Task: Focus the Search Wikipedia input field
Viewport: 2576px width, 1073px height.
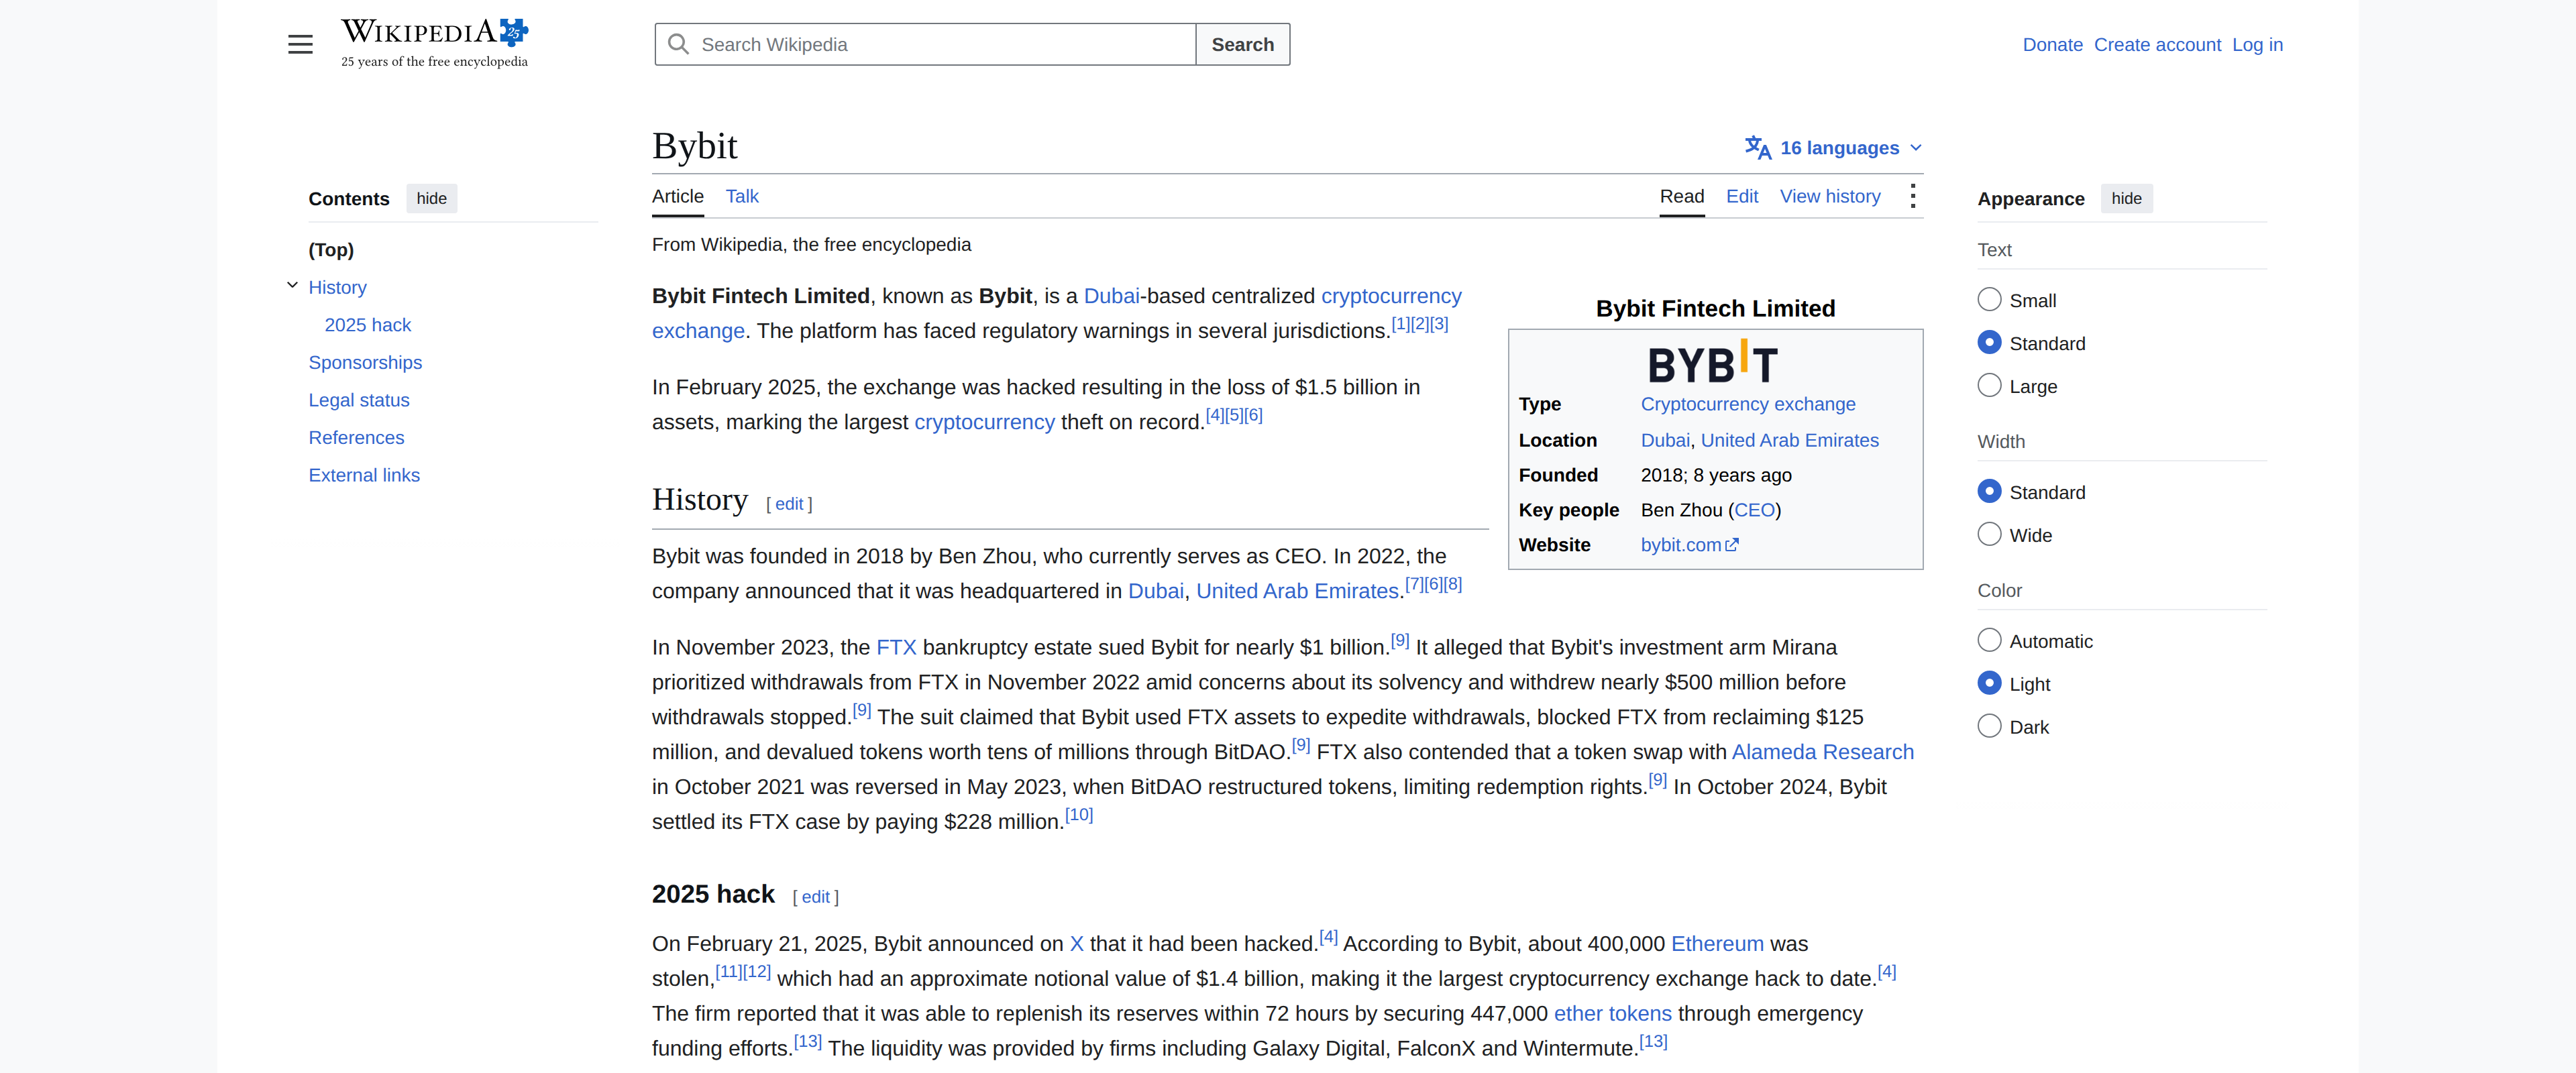Action: pos(925,45)
